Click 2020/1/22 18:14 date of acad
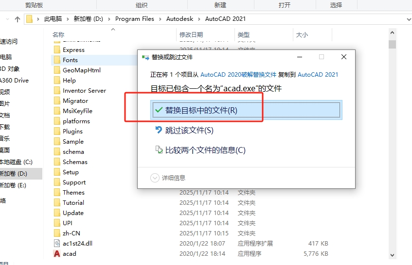412x265 pixels. pos(202,254)
